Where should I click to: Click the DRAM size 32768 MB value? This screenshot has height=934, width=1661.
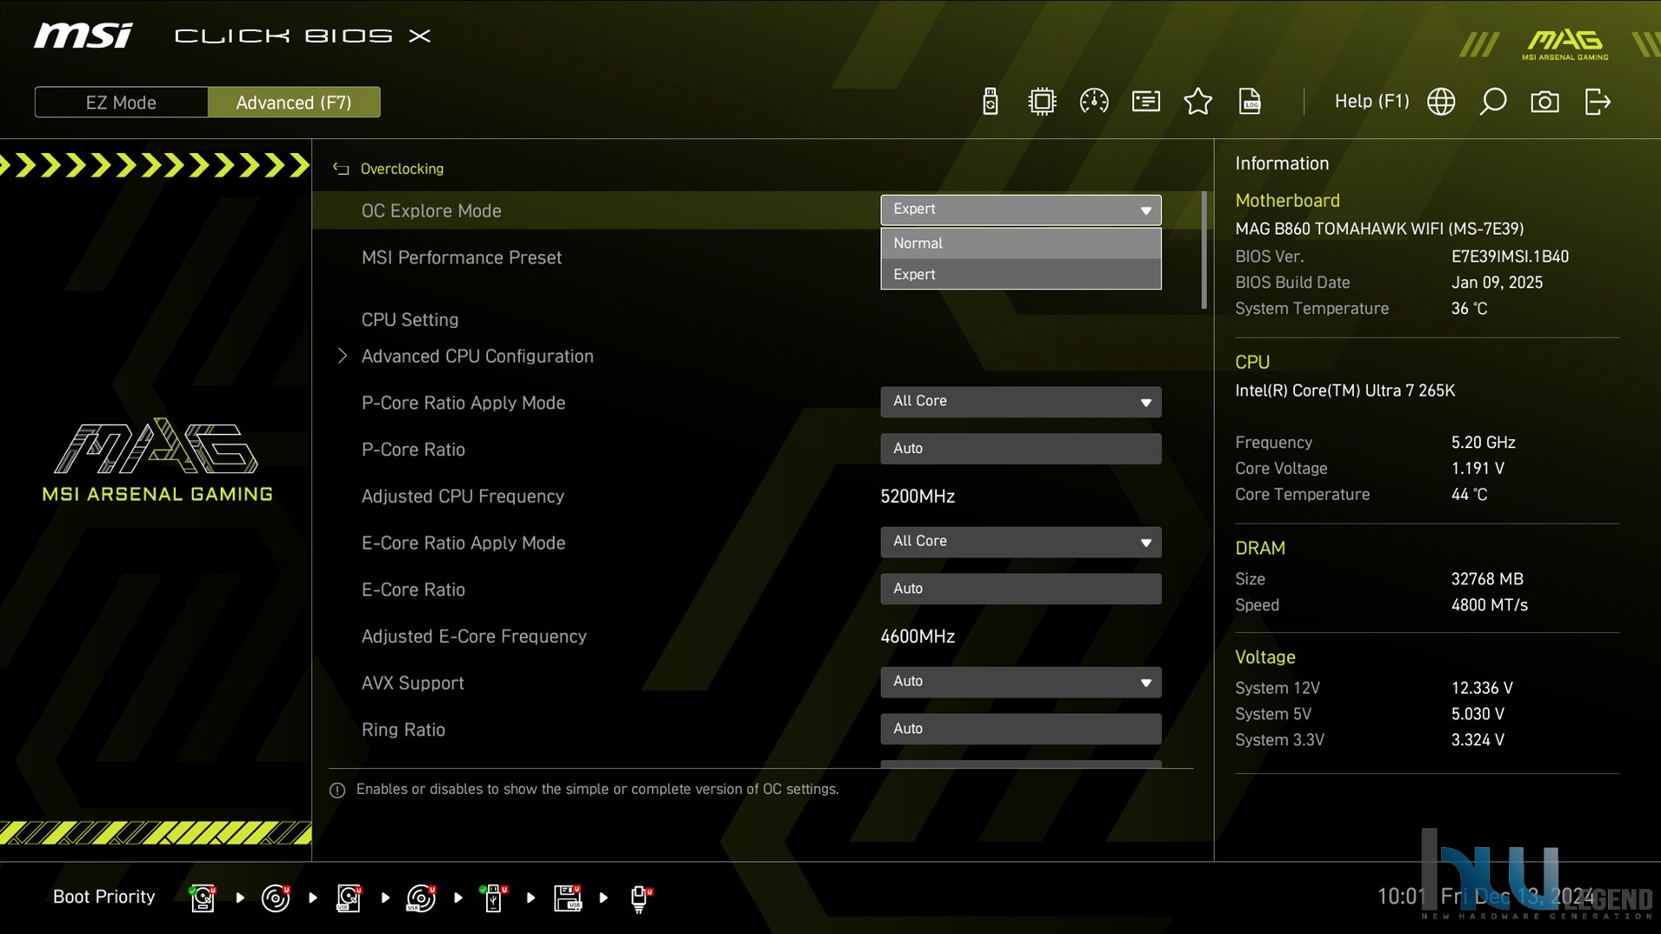(x=1487, y=579)
